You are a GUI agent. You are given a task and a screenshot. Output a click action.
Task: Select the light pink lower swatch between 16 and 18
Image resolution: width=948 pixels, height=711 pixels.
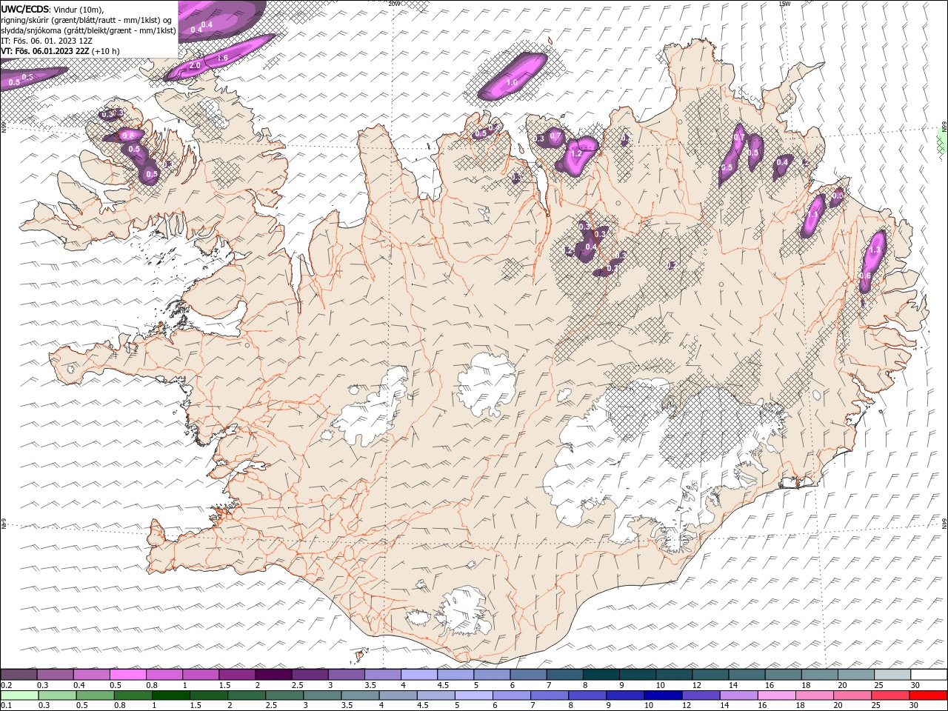tap(776, 695)
